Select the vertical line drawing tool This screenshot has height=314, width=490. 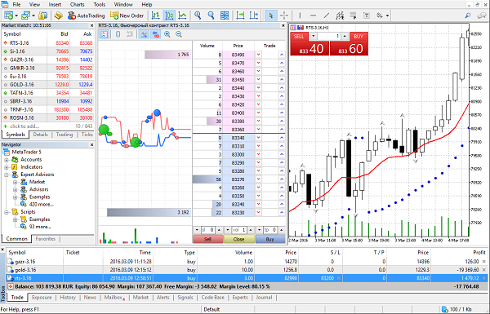pyautogui.click(x=300, y=15)
